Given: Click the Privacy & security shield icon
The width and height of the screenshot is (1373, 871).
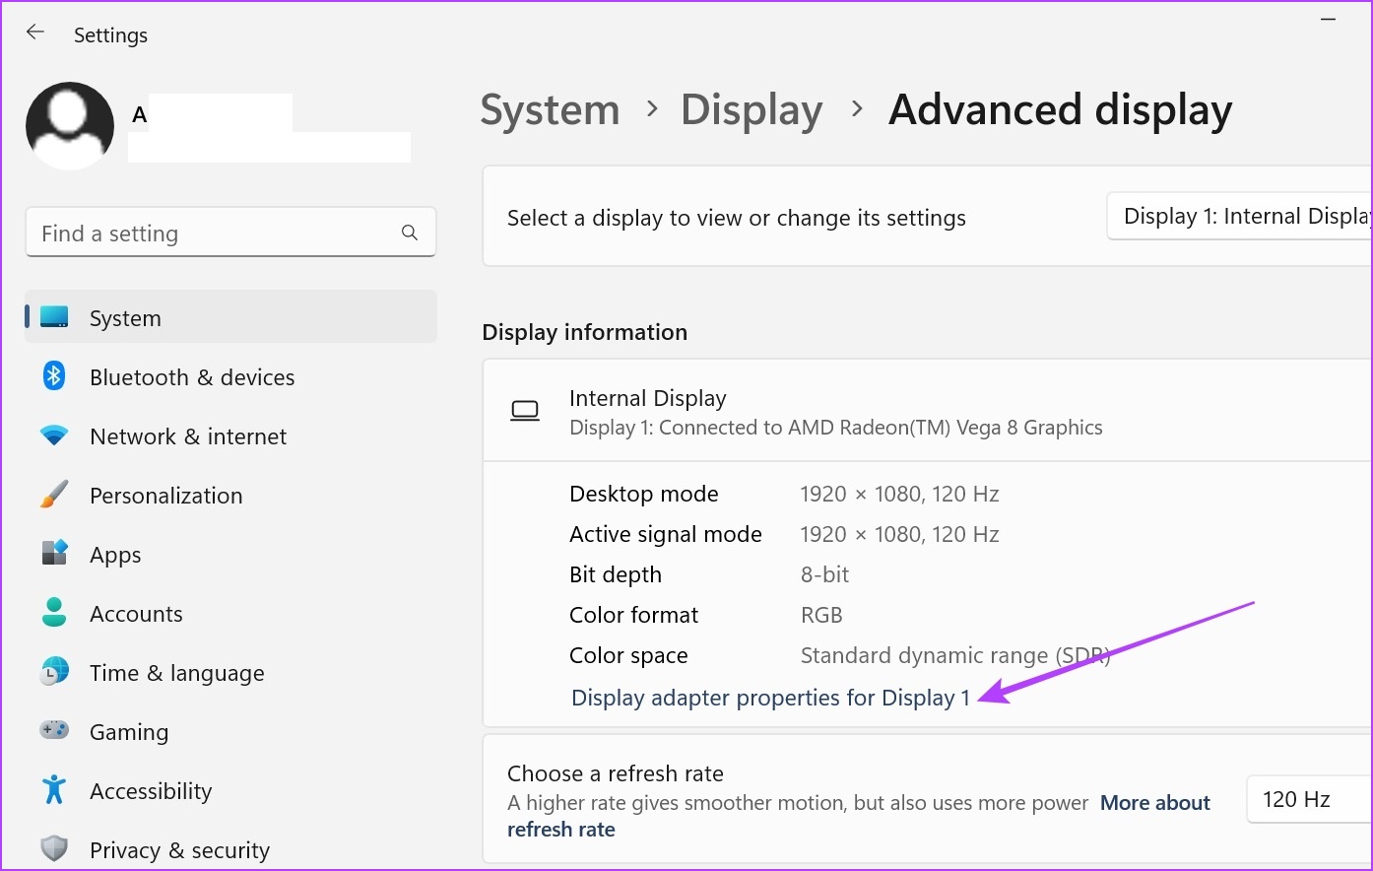Looking at the screenshot, I should point(53,848).
